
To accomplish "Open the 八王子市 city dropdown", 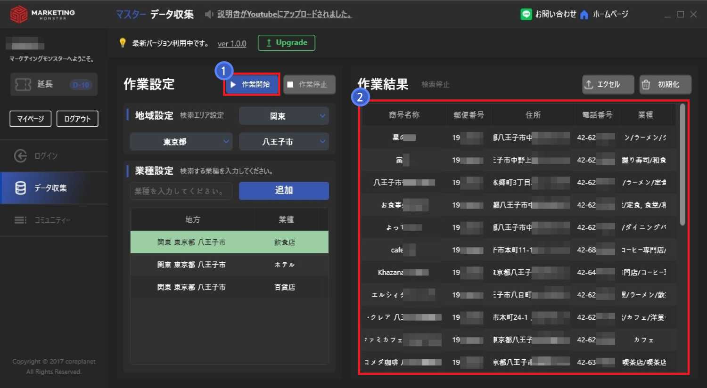I will click(x=284, y=141).
